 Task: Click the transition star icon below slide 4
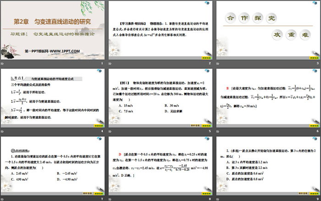3,131
